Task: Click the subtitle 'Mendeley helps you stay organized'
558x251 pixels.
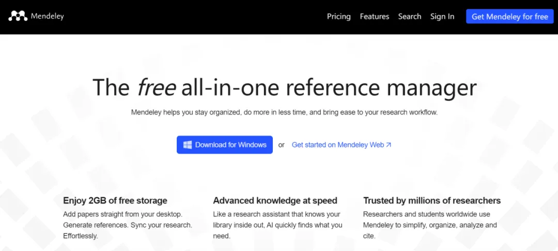Action: click(x=284, y=113)
